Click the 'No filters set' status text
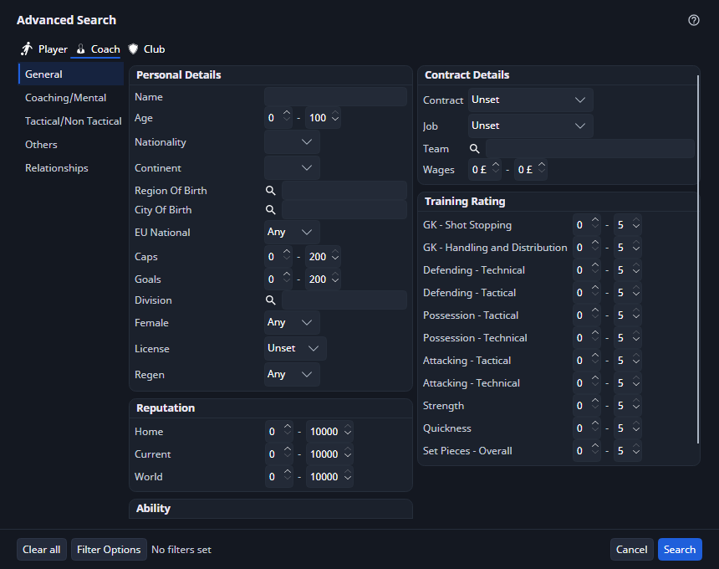 [x=181, y=549]
